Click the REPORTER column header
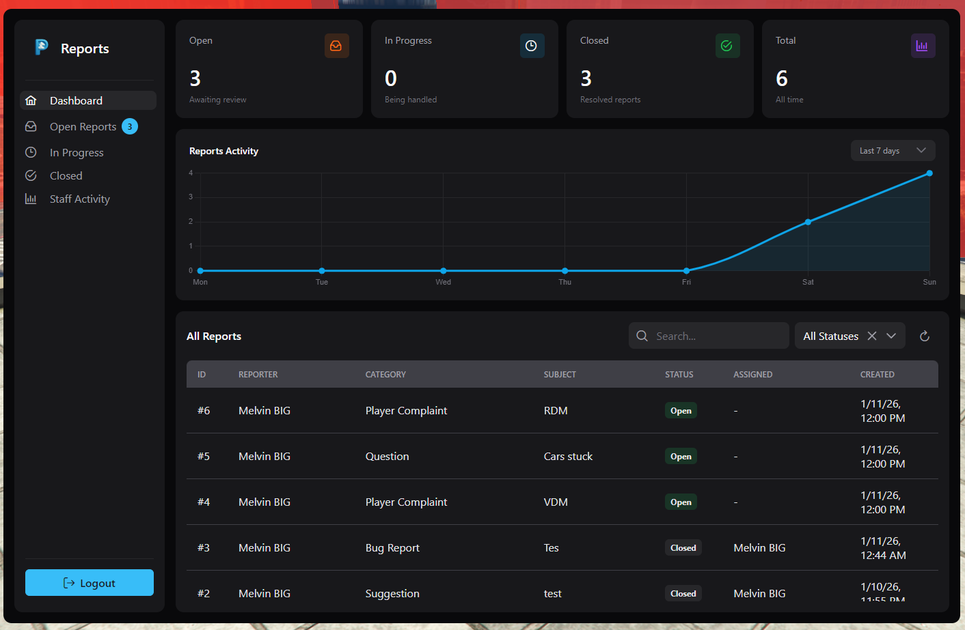 click(258, 374)
